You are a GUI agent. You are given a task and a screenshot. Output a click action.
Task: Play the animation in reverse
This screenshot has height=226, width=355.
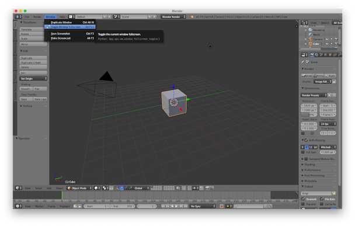pyautogui.click(x=172, y=206)
